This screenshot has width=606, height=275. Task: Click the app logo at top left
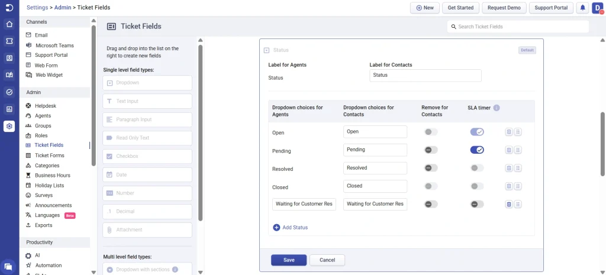click(9, 8)
